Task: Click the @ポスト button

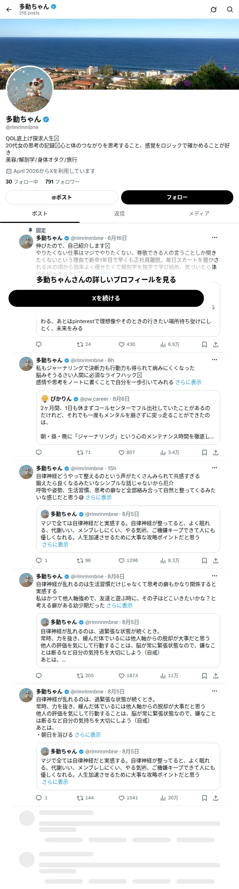Action: (62, 197)
